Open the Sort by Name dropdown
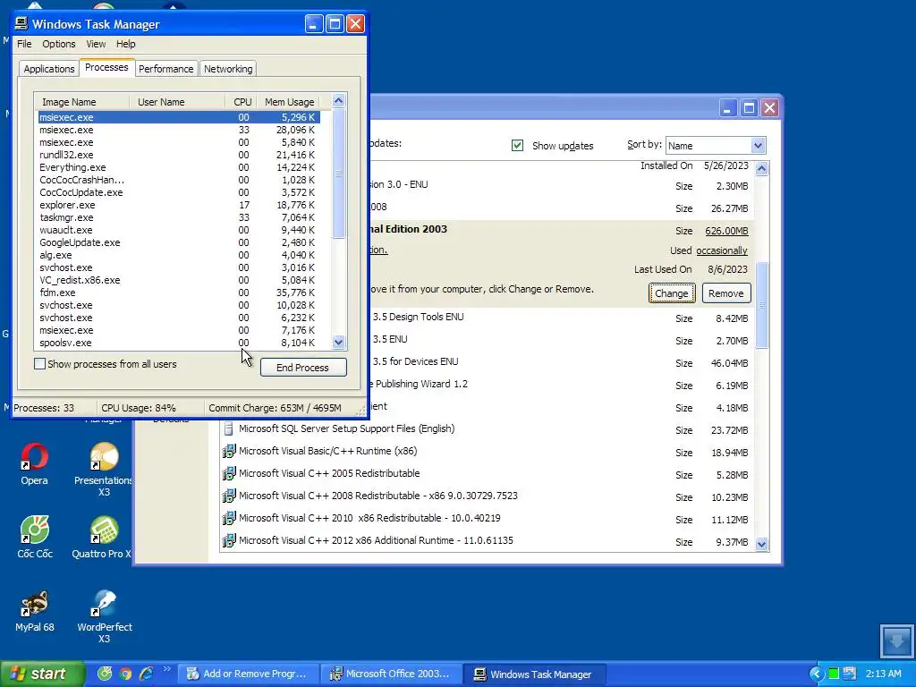The image size is (916, 687). (x=758, y=146)
